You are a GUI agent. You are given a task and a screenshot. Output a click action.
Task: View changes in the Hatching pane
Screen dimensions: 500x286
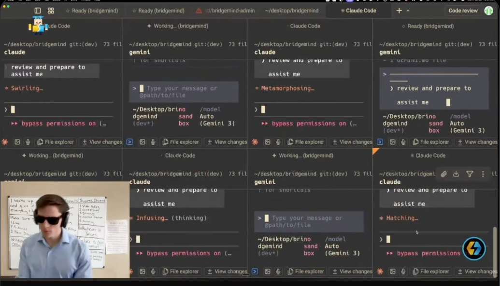(477, 272)
